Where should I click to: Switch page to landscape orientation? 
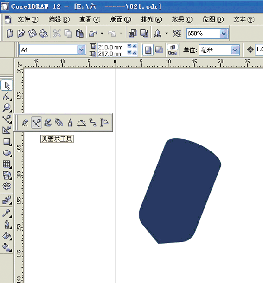159,50
